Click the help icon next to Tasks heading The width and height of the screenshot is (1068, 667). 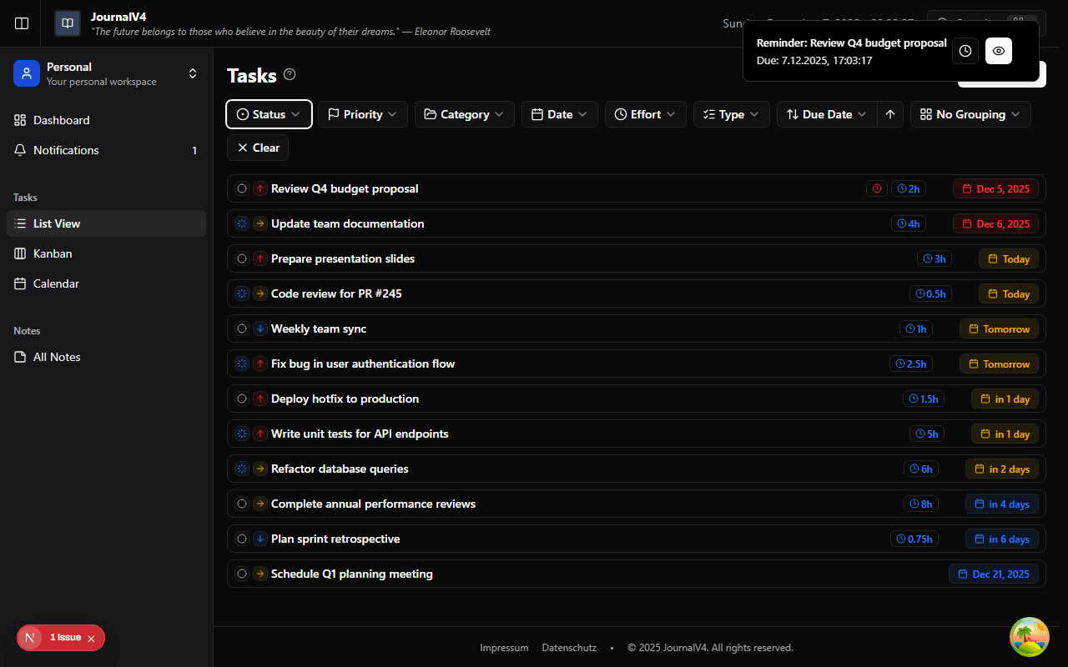[x=290, y=74]
